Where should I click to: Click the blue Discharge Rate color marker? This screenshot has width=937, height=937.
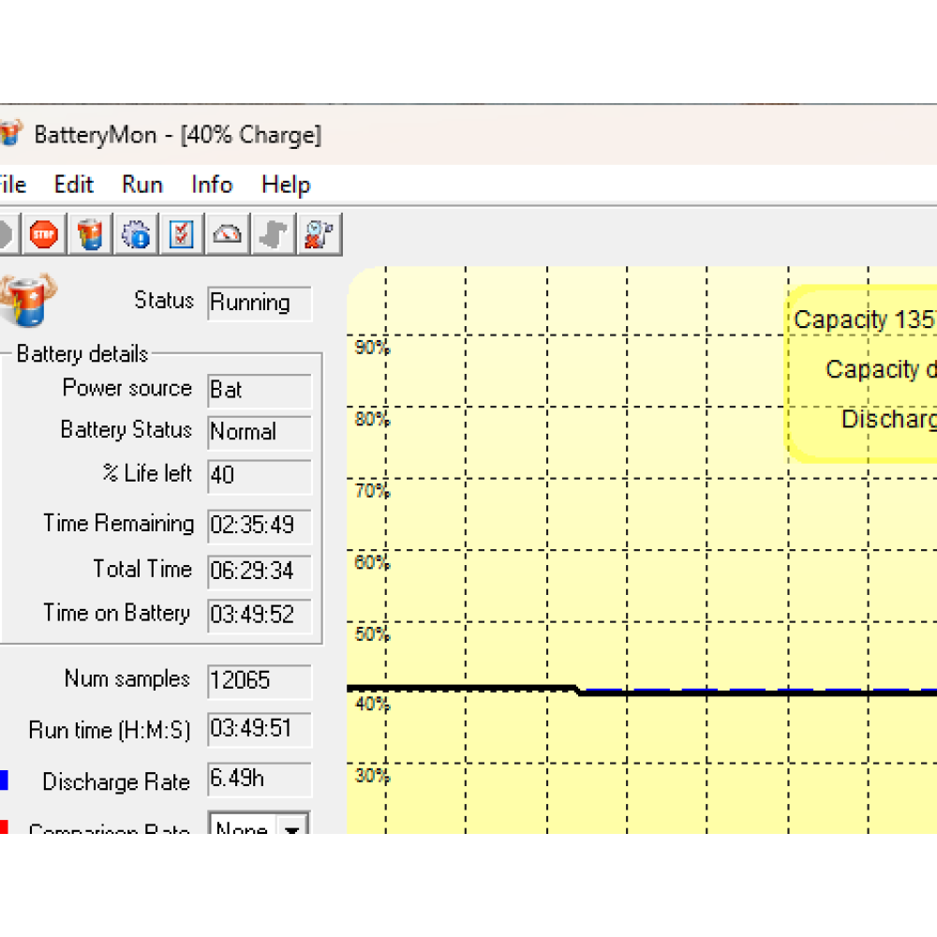(4, 781)
